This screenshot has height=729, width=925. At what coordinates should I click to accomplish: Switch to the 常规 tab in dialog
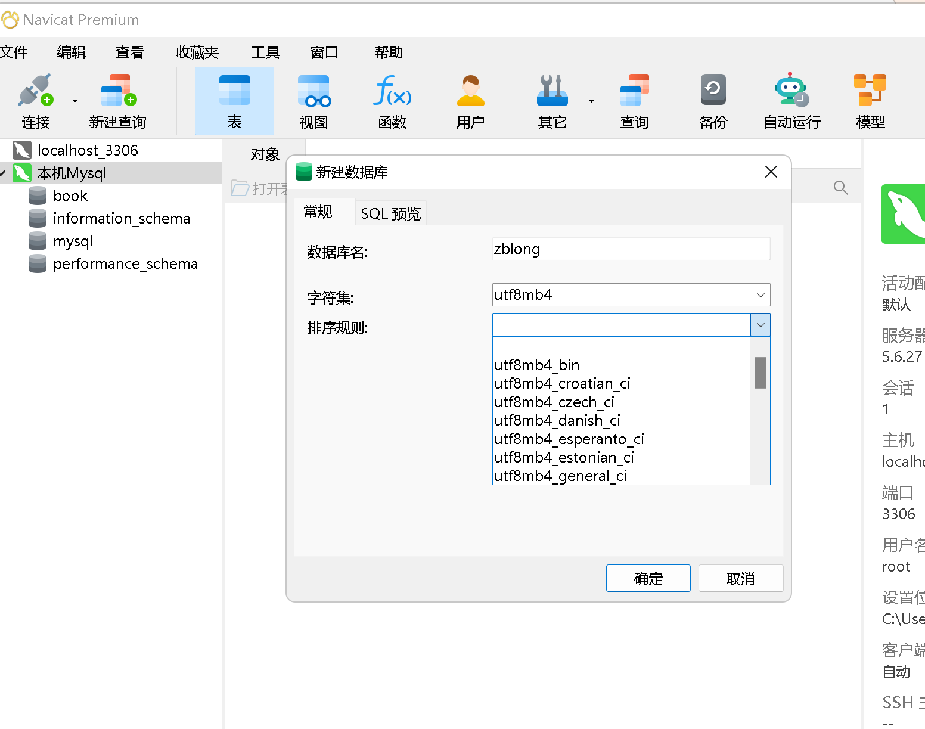[318, 212]
